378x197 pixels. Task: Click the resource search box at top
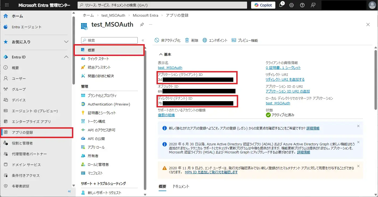coord(162,5)
